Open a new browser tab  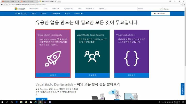[x=59, y=2]
